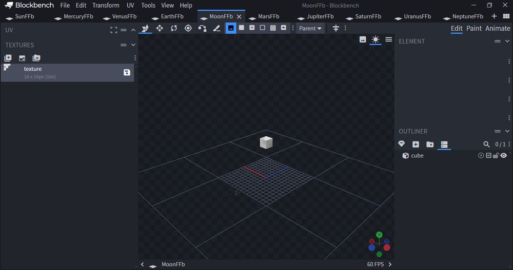Image resolution: width=513 pixels, height=270 pixels.
Task: Import a texture from file
Action: coord(22,58)
